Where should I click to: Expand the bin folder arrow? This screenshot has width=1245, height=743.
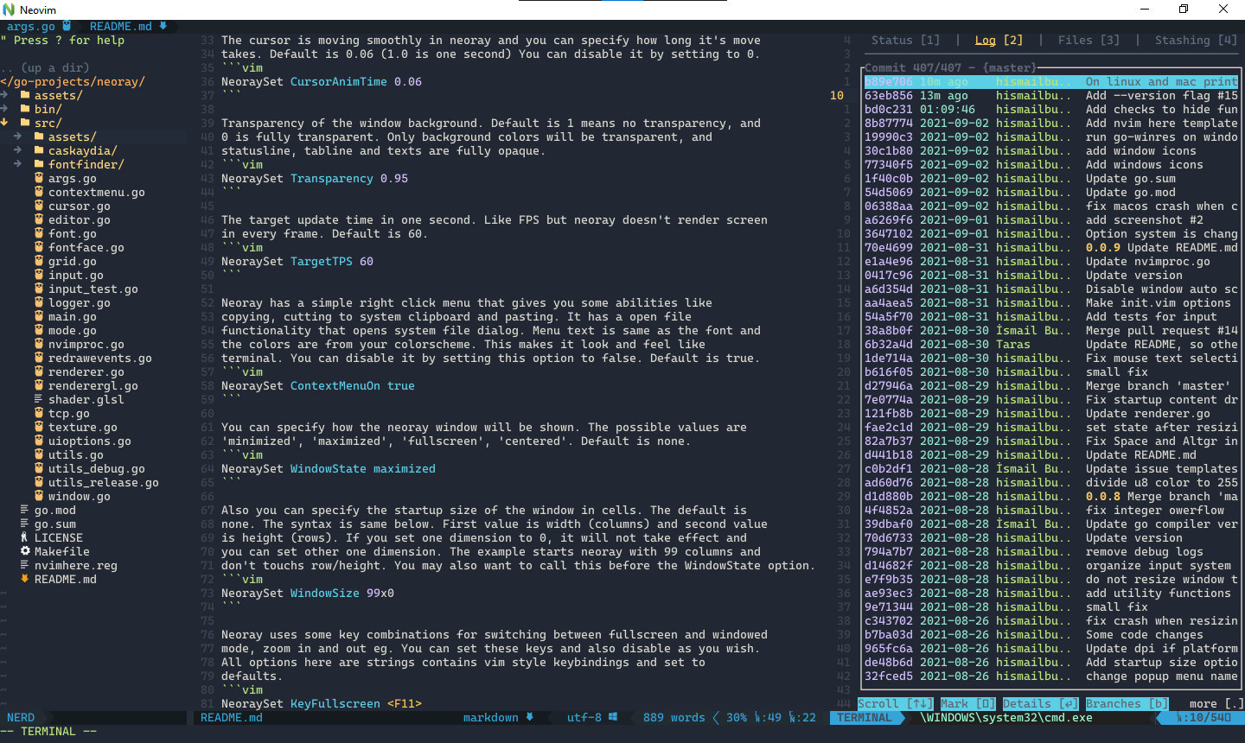pyautogui.click(x=4, y=109)
